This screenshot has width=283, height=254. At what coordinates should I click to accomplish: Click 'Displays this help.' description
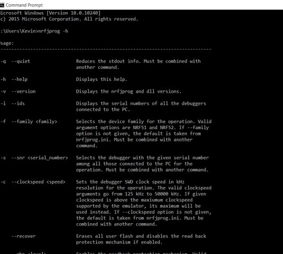pos(101,79)
